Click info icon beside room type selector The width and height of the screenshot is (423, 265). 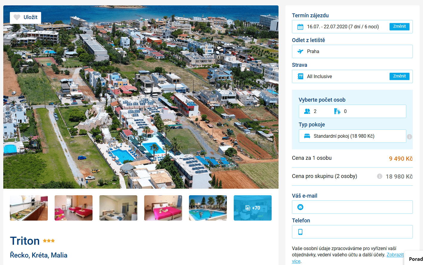click(410, 137)
